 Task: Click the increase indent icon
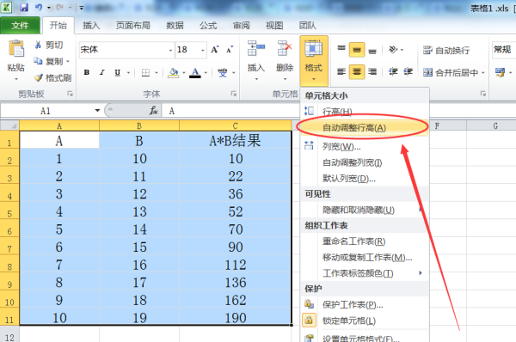[408, 71]
